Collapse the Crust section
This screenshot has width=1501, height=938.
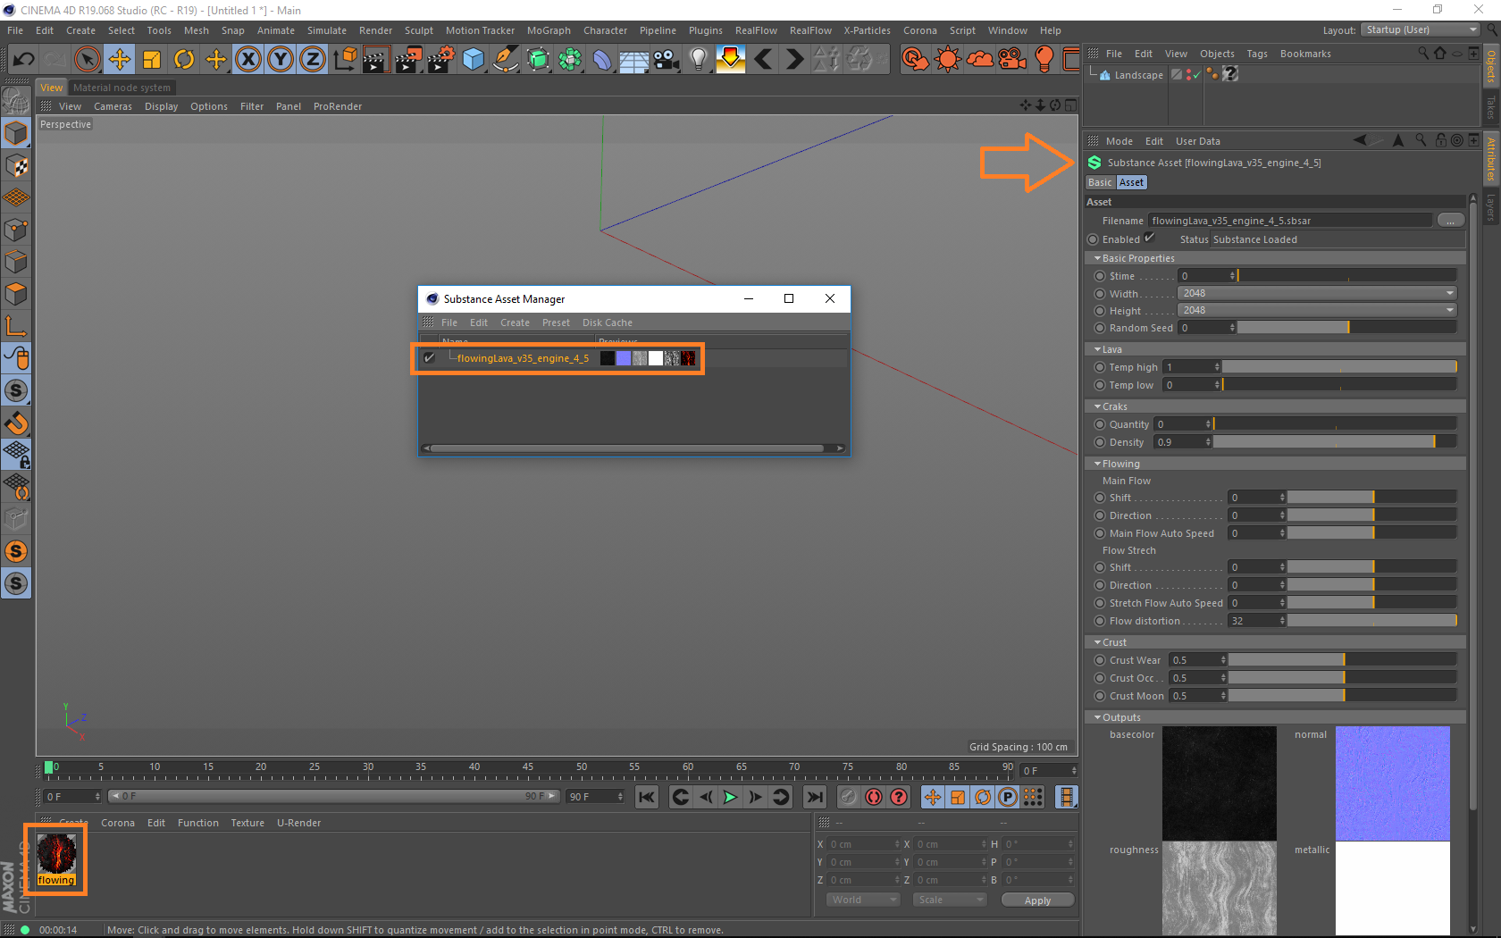pos(1097,642)
